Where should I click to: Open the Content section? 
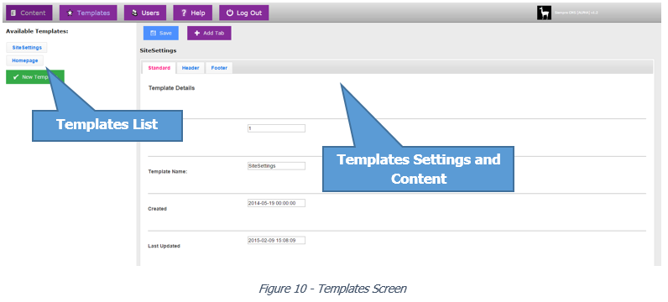click(29, 13)
